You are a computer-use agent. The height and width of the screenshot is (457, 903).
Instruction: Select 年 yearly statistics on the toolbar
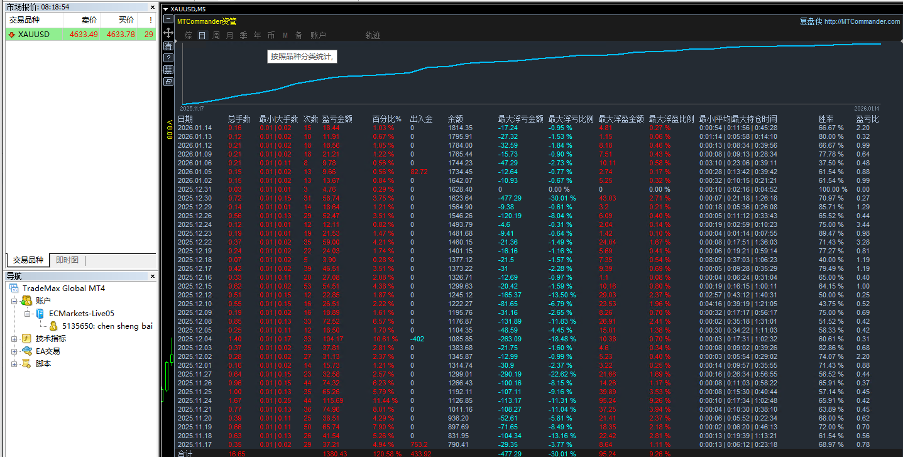pos(257,35)
